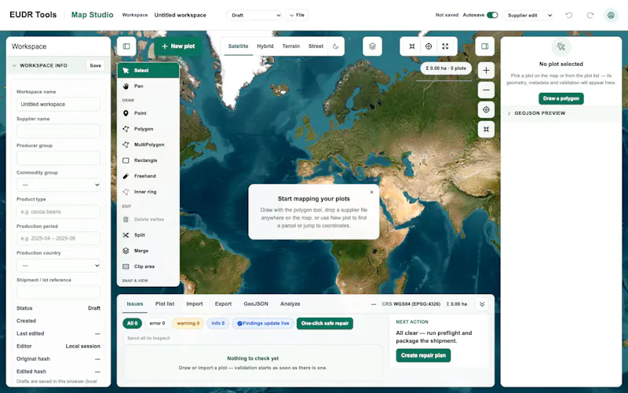Screen dimensions: 628x393
Task: Activate the Pan hand tool
Action: pos(148,86)
